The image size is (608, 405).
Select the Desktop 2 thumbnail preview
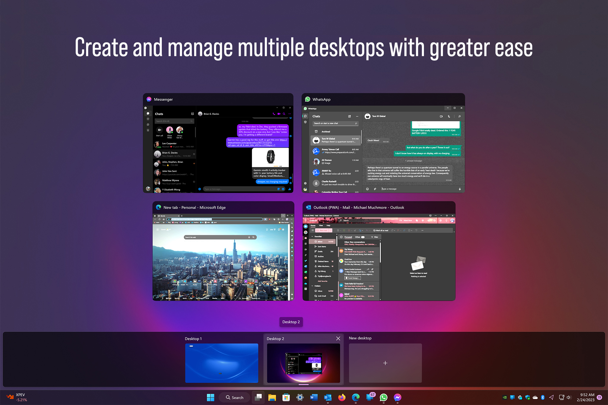coord(303,363)
